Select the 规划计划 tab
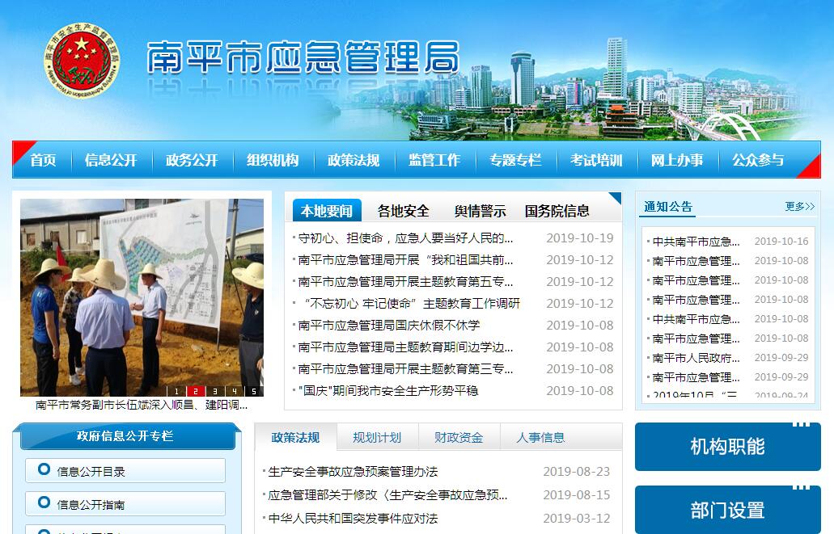834x534 pixels. tap(377, 438)
